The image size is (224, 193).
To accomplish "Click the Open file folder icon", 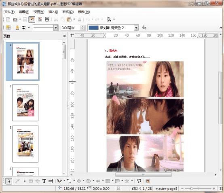I will coord(15,19).
